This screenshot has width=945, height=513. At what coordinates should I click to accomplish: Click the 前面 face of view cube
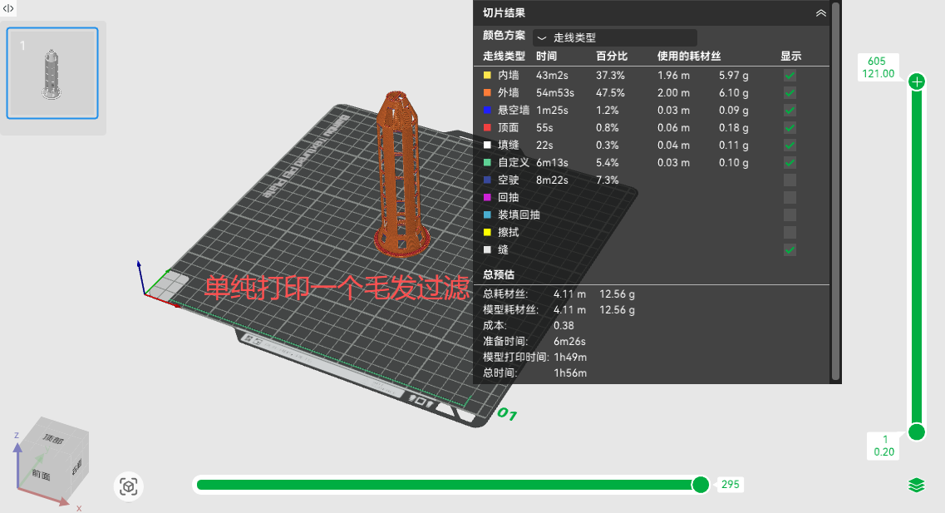pyautogui.click(x=42, y=475)
